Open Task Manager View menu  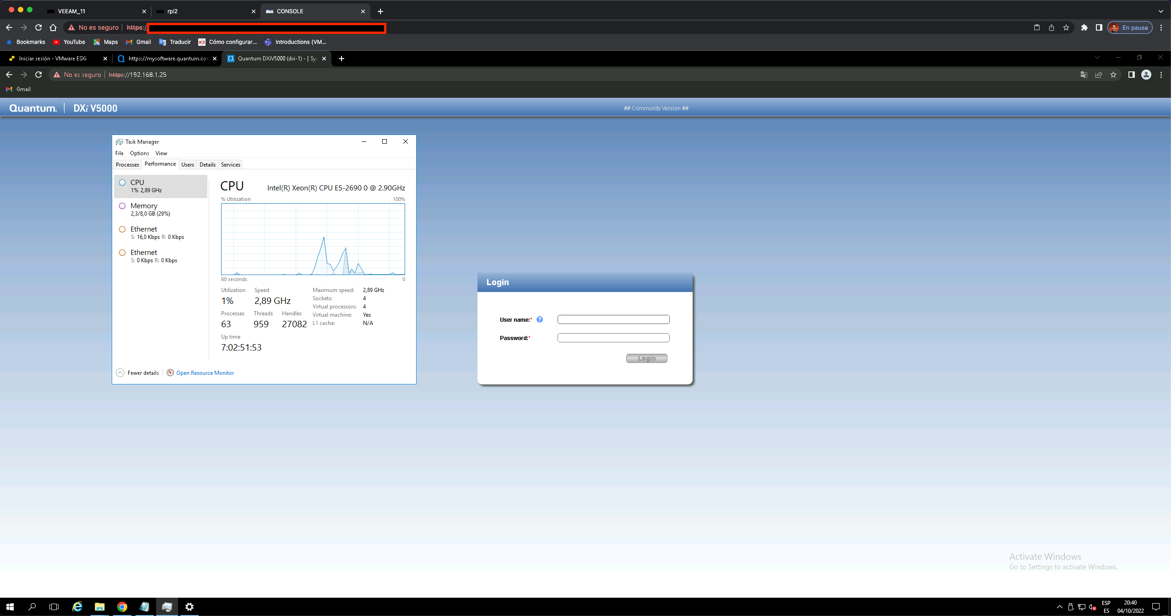pyautogui.click(x=161, y=153)
